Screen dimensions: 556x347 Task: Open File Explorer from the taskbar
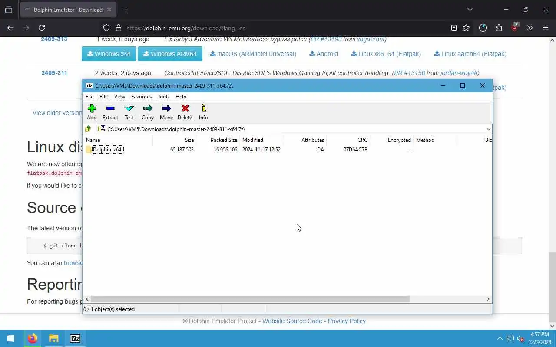[53, 338]
